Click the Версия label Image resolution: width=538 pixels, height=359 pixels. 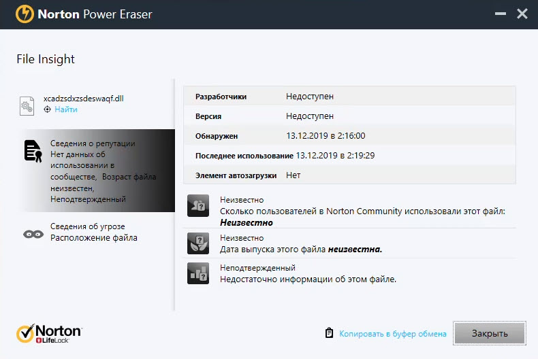pos(208,116)
